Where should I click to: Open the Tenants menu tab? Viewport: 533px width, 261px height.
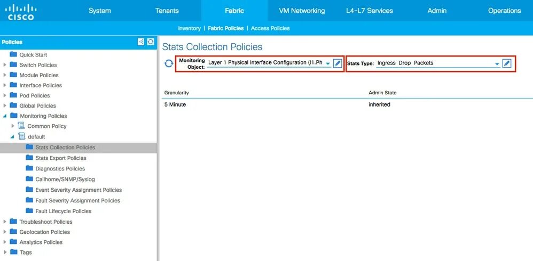coord(167,11)
